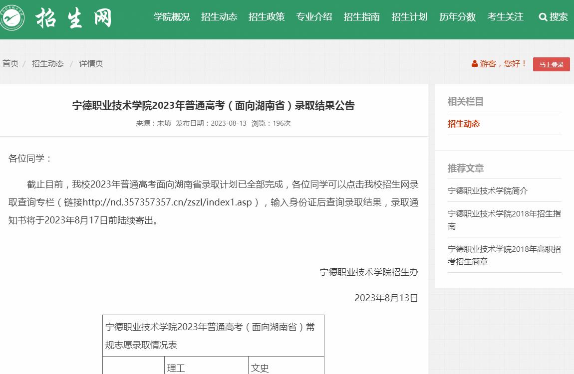This screenshot has height=374, width=574.
Task: Open 招生动态 in the top navigation
Action: tap(219, 17)
